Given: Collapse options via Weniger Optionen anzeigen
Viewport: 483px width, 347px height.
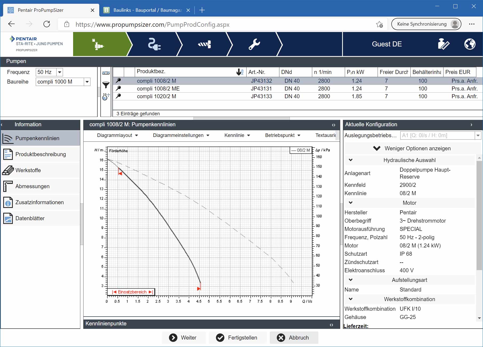Looking at the screenshot, I should [412, 148].
